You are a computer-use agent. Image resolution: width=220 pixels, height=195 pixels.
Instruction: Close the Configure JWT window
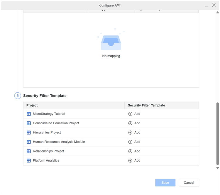tap(214, 5)
